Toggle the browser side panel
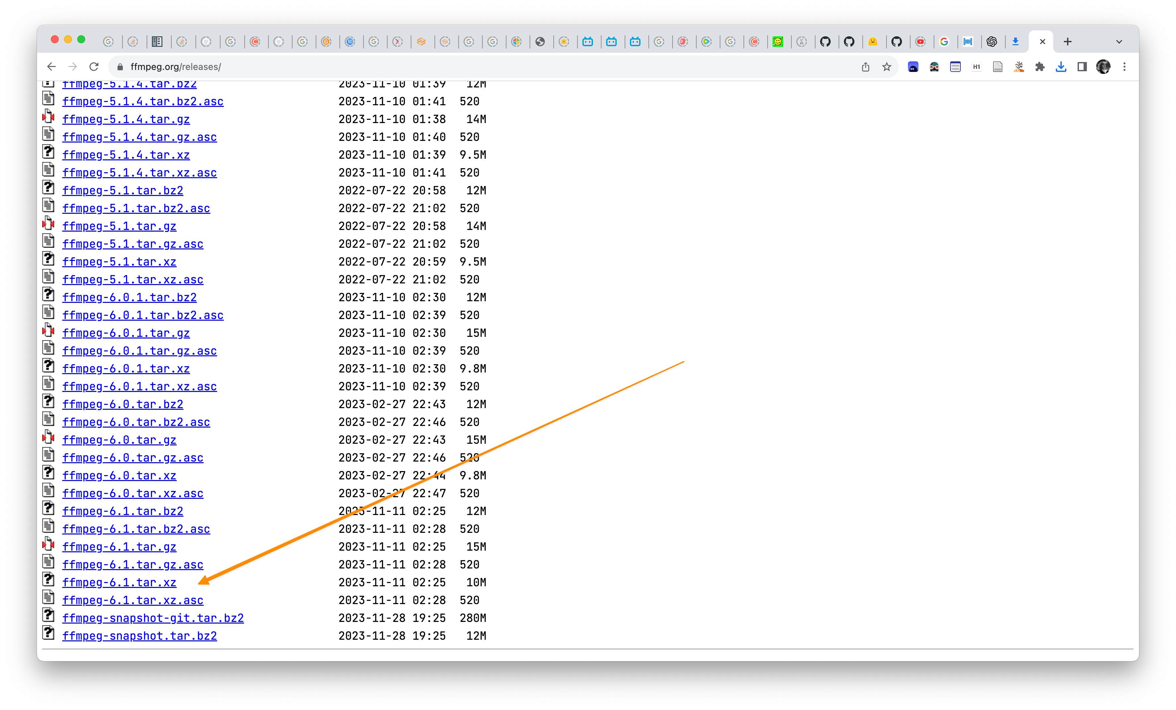The width and height of the screenshot is (1176, 710). pyautogui.click(x=1082, y=67)
